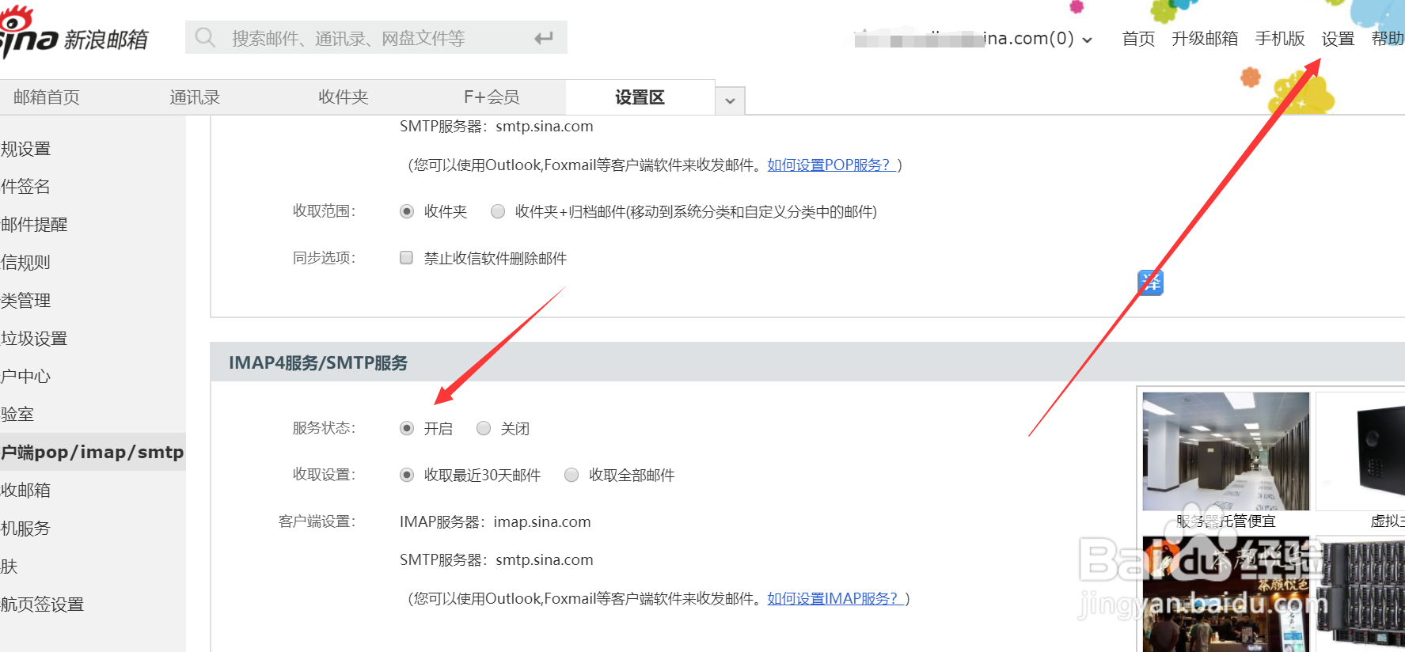Select the 设置区 tab
The width and height of the screenshot is (1405, 652).
pyautogui.click(x=640, y=97)
